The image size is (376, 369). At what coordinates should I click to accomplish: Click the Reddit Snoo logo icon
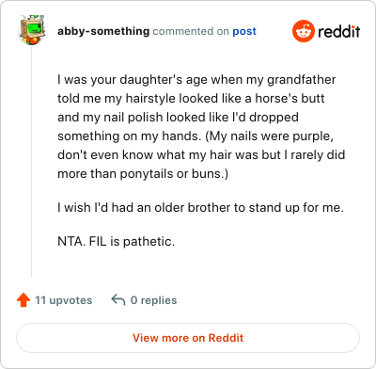(x=303, y=31)
